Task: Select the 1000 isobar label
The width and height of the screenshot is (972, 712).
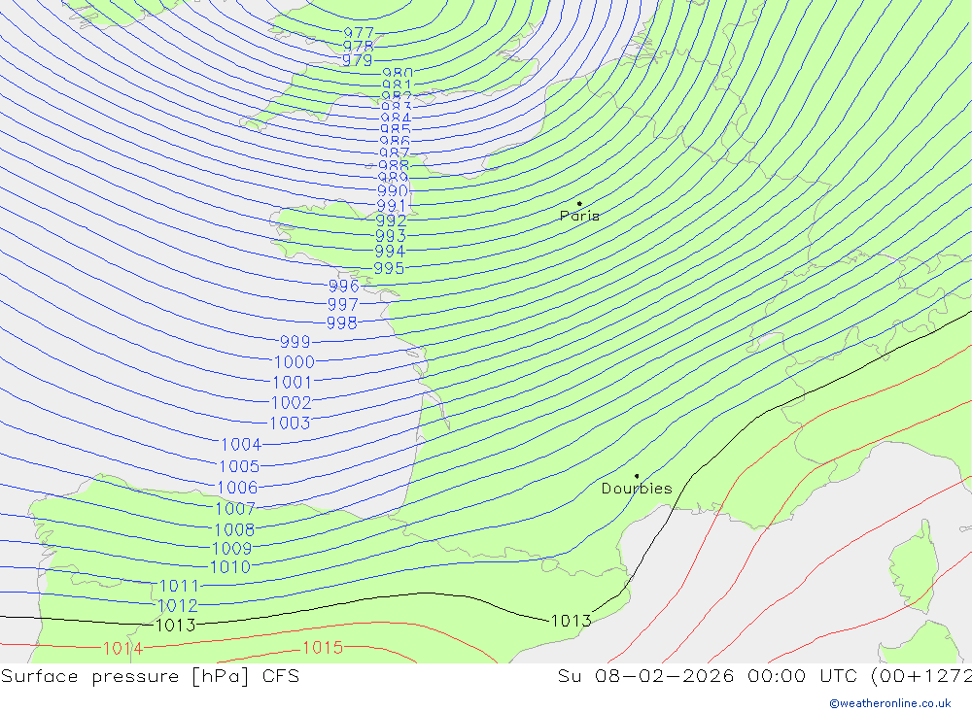Action: [x=295, y=362]
